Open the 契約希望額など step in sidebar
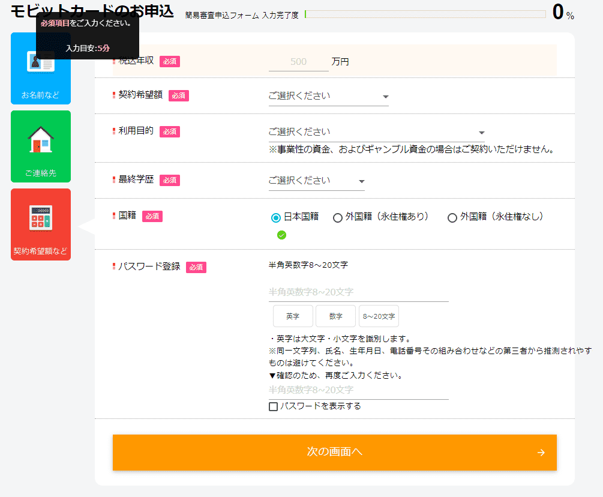The image size is (603, 497). click(x=40, y=224)
